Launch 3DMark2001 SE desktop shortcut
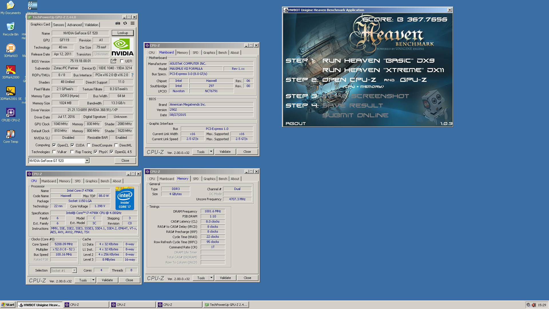This screenshot has height=309, width=549. pos(11,93)
